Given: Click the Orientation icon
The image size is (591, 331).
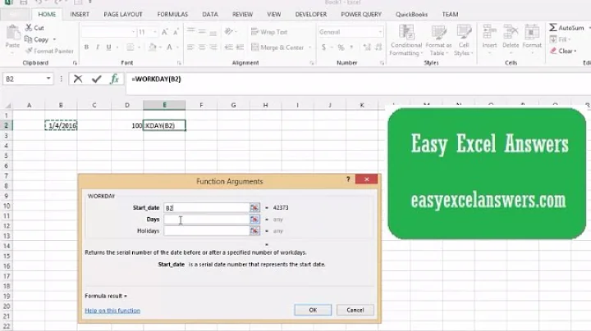Looking at the screenshot, I should tap(228, 32).
